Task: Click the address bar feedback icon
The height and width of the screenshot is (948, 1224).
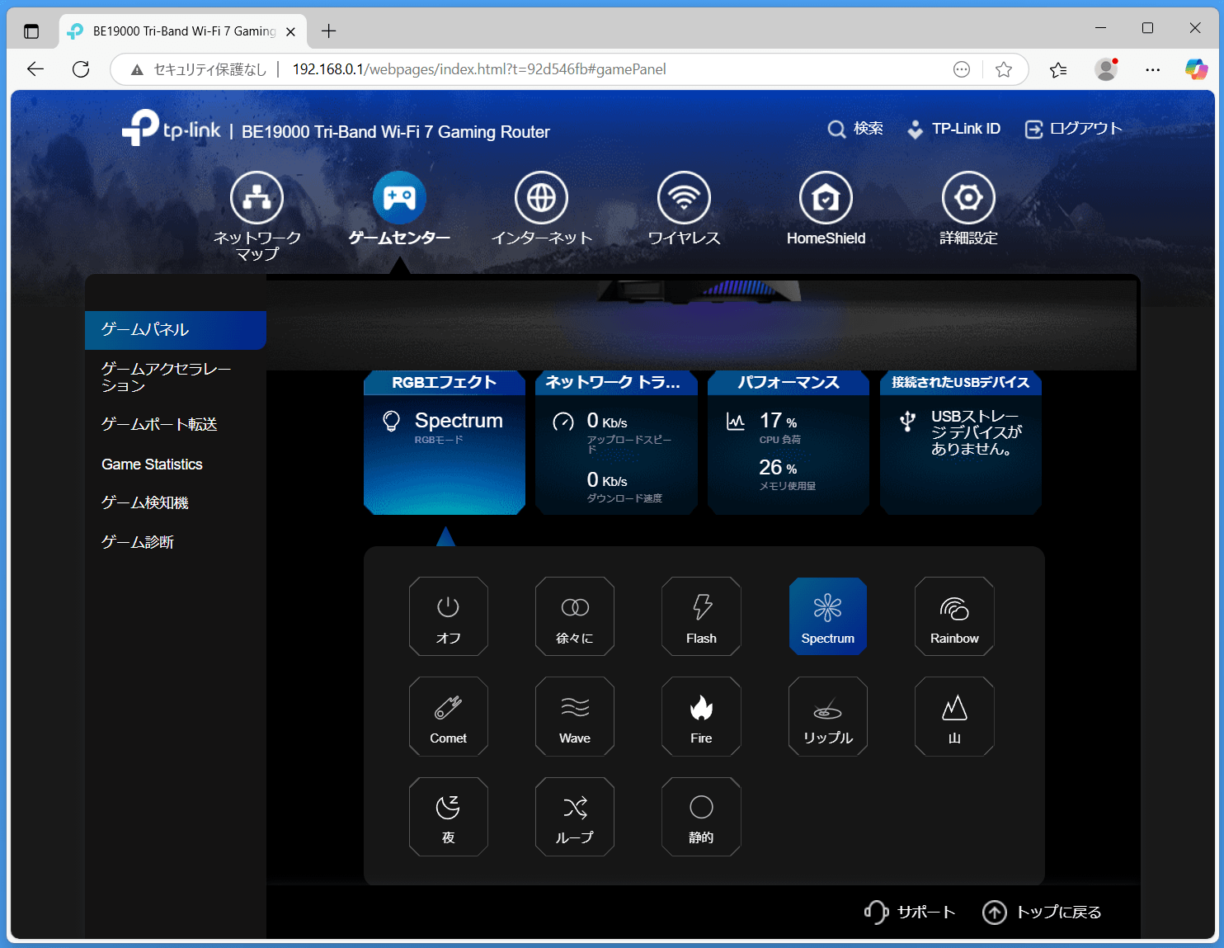Action: (962, 69)
